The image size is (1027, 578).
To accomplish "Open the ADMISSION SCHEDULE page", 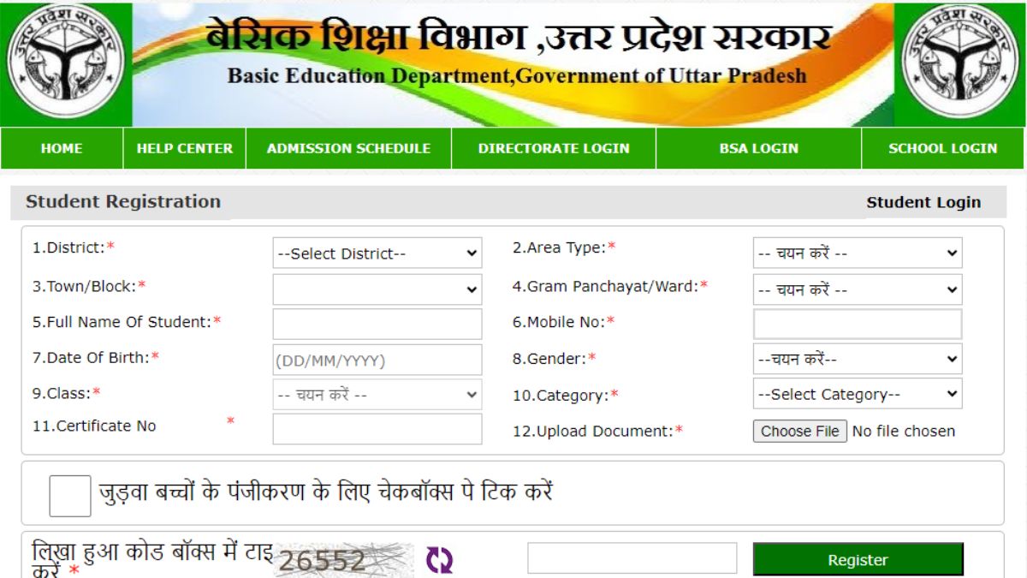I will pos(348,148).
